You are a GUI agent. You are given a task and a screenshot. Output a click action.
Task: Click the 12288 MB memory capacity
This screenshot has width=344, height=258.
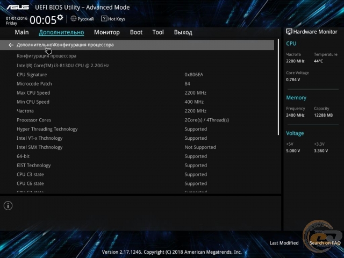323,115
